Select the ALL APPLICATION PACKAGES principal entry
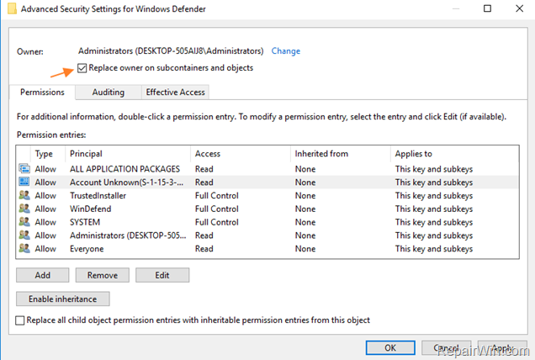 (x=124, y=169)
